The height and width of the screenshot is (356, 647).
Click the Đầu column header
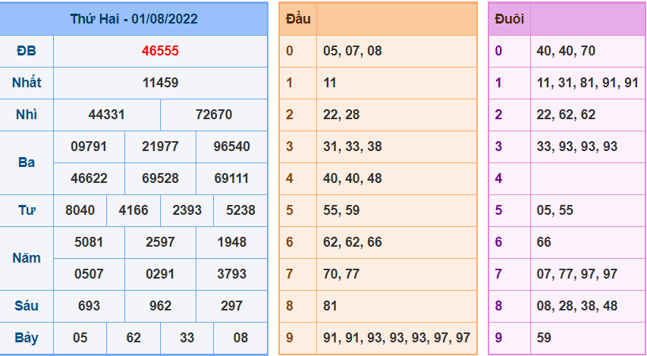[x=298, y=19]
